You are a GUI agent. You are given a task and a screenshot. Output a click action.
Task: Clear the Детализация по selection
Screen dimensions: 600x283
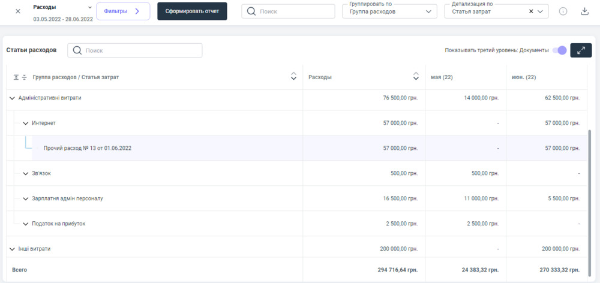point(531,11)
